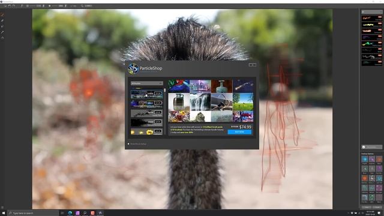Viewport: 384px width, 216px height.
Task: Select the green and yellow stroke brush preset
Action: pyautogui.click(x=372, y=44)
